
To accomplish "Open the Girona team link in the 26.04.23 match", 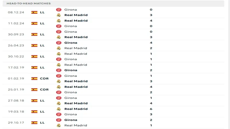I will [71, 43].
